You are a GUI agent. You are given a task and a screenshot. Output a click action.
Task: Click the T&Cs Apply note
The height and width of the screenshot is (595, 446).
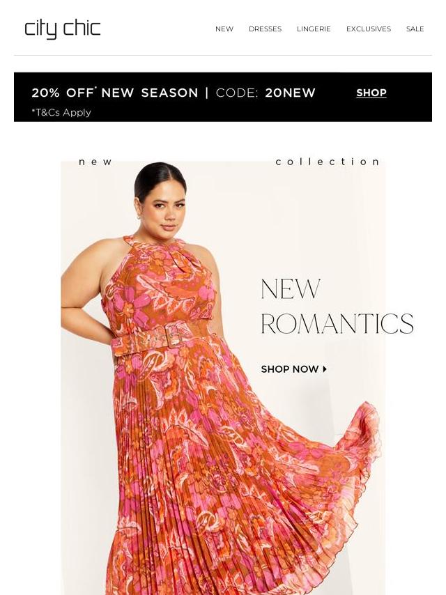(61, 112)
